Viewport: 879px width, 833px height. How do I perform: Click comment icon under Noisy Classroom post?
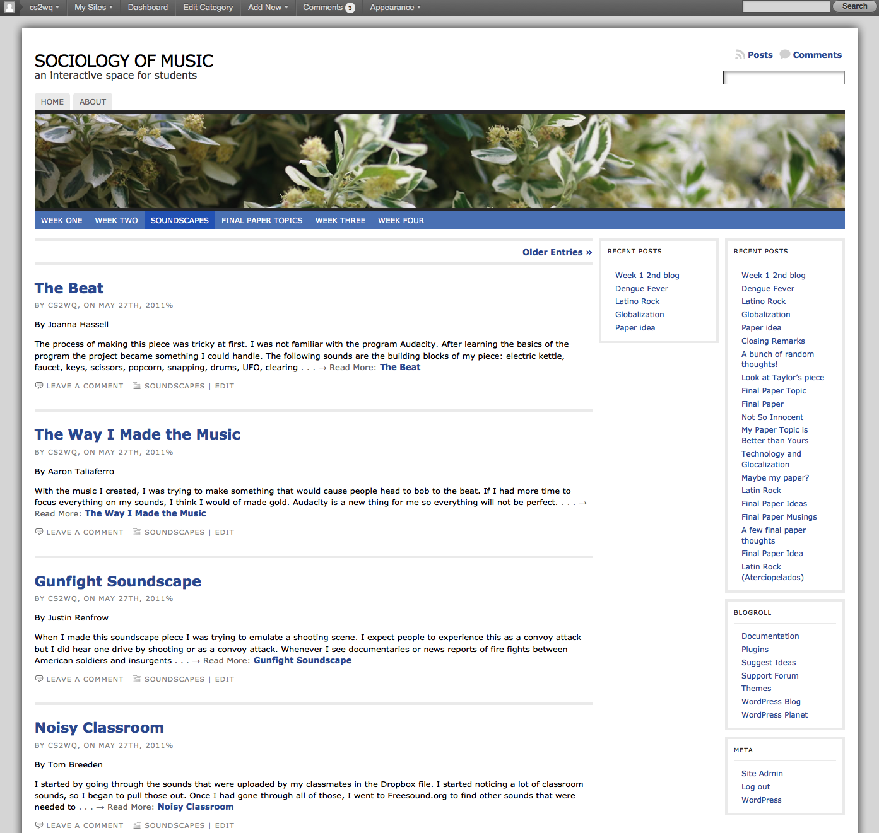[39, 825]
